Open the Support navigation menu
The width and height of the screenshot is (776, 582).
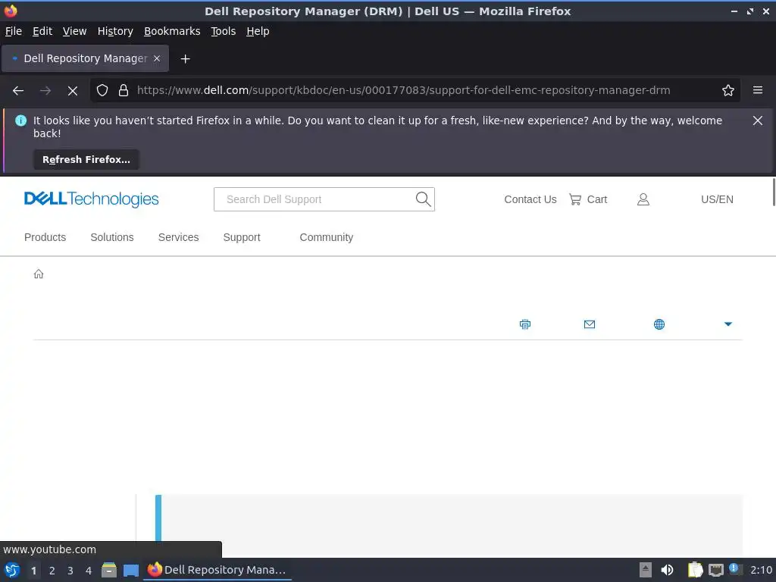pyautogui.click(x=242, y=237)
